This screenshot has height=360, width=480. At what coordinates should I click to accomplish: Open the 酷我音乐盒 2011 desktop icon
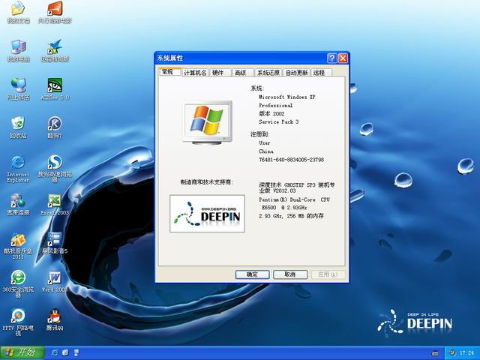[x=17, y=239]
